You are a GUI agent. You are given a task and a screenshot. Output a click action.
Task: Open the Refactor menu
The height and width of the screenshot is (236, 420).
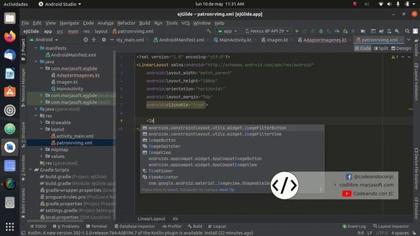[126, 23]
